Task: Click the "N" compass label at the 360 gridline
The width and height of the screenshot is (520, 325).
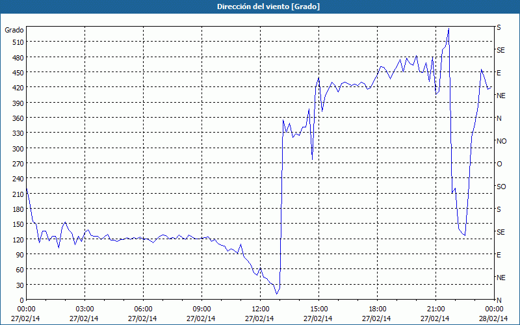Action: pyautogui.click(x=499, y=118)
